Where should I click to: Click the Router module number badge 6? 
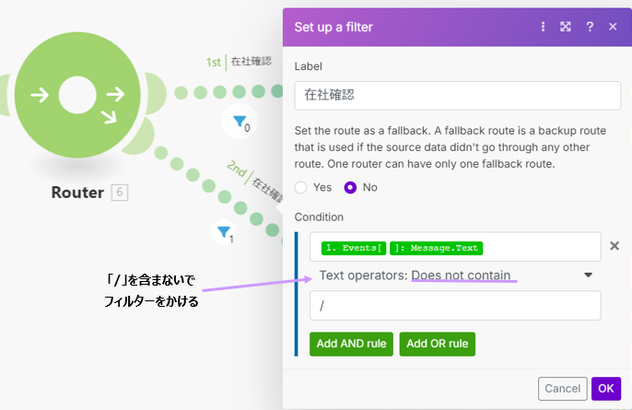pos(120,193)
